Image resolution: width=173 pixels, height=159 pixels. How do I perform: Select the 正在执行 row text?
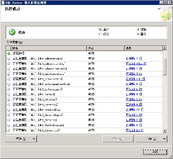point(19,53)
